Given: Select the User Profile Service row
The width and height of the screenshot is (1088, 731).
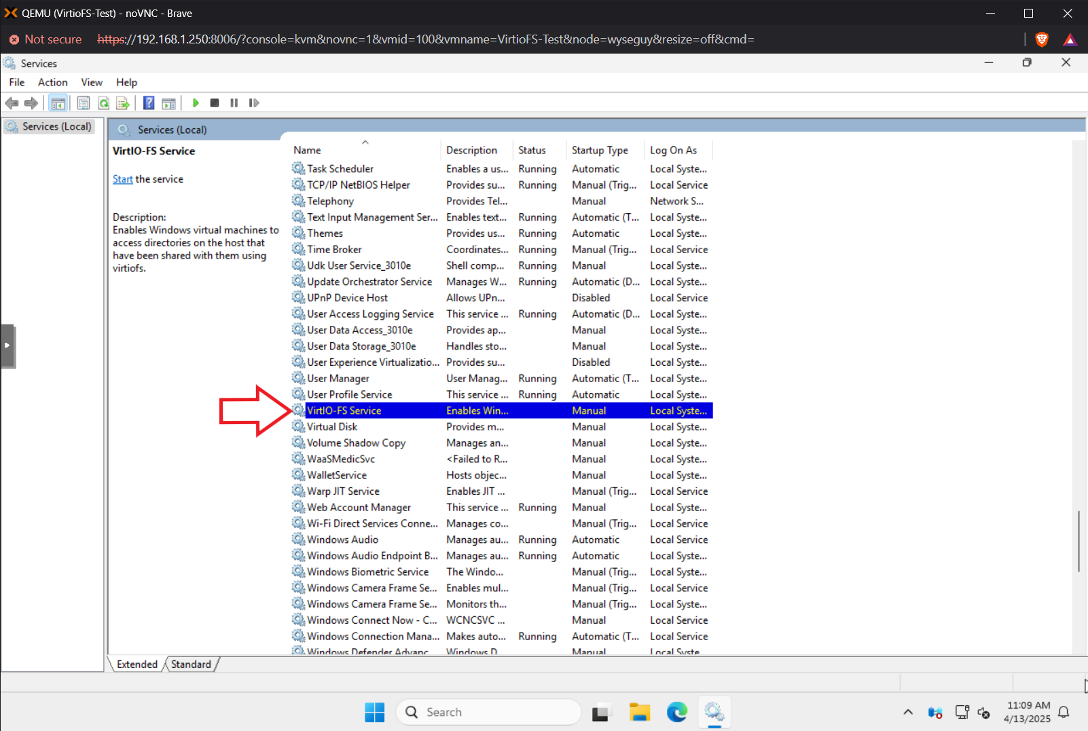Looking at the screenshot, I should (x=502, y=395).
